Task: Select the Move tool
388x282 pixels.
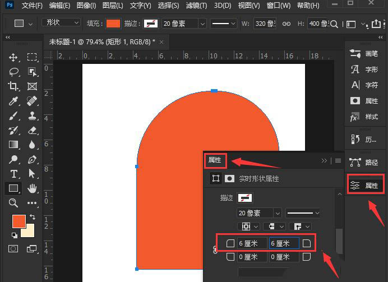Action: click(x=13, y=57)
